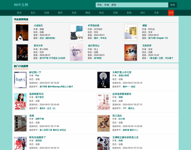Open the 玄幻 category
This screenshot has height=150, width=191.
click(33, 13)
